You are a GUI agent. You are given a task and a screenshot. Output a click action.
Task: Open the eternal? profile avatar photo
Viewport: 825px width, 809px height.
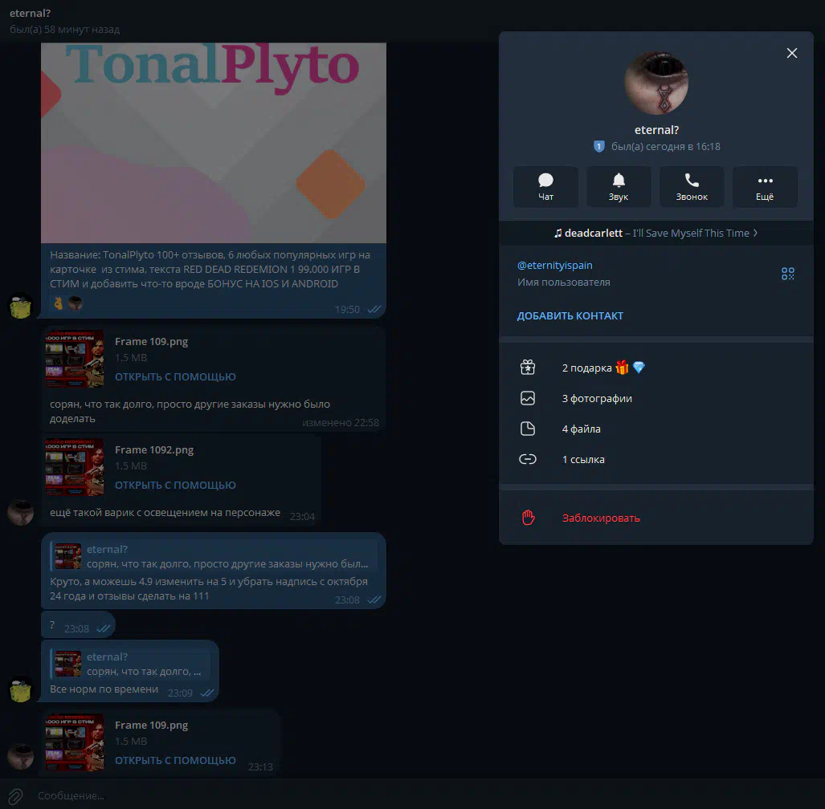(656, 83)
